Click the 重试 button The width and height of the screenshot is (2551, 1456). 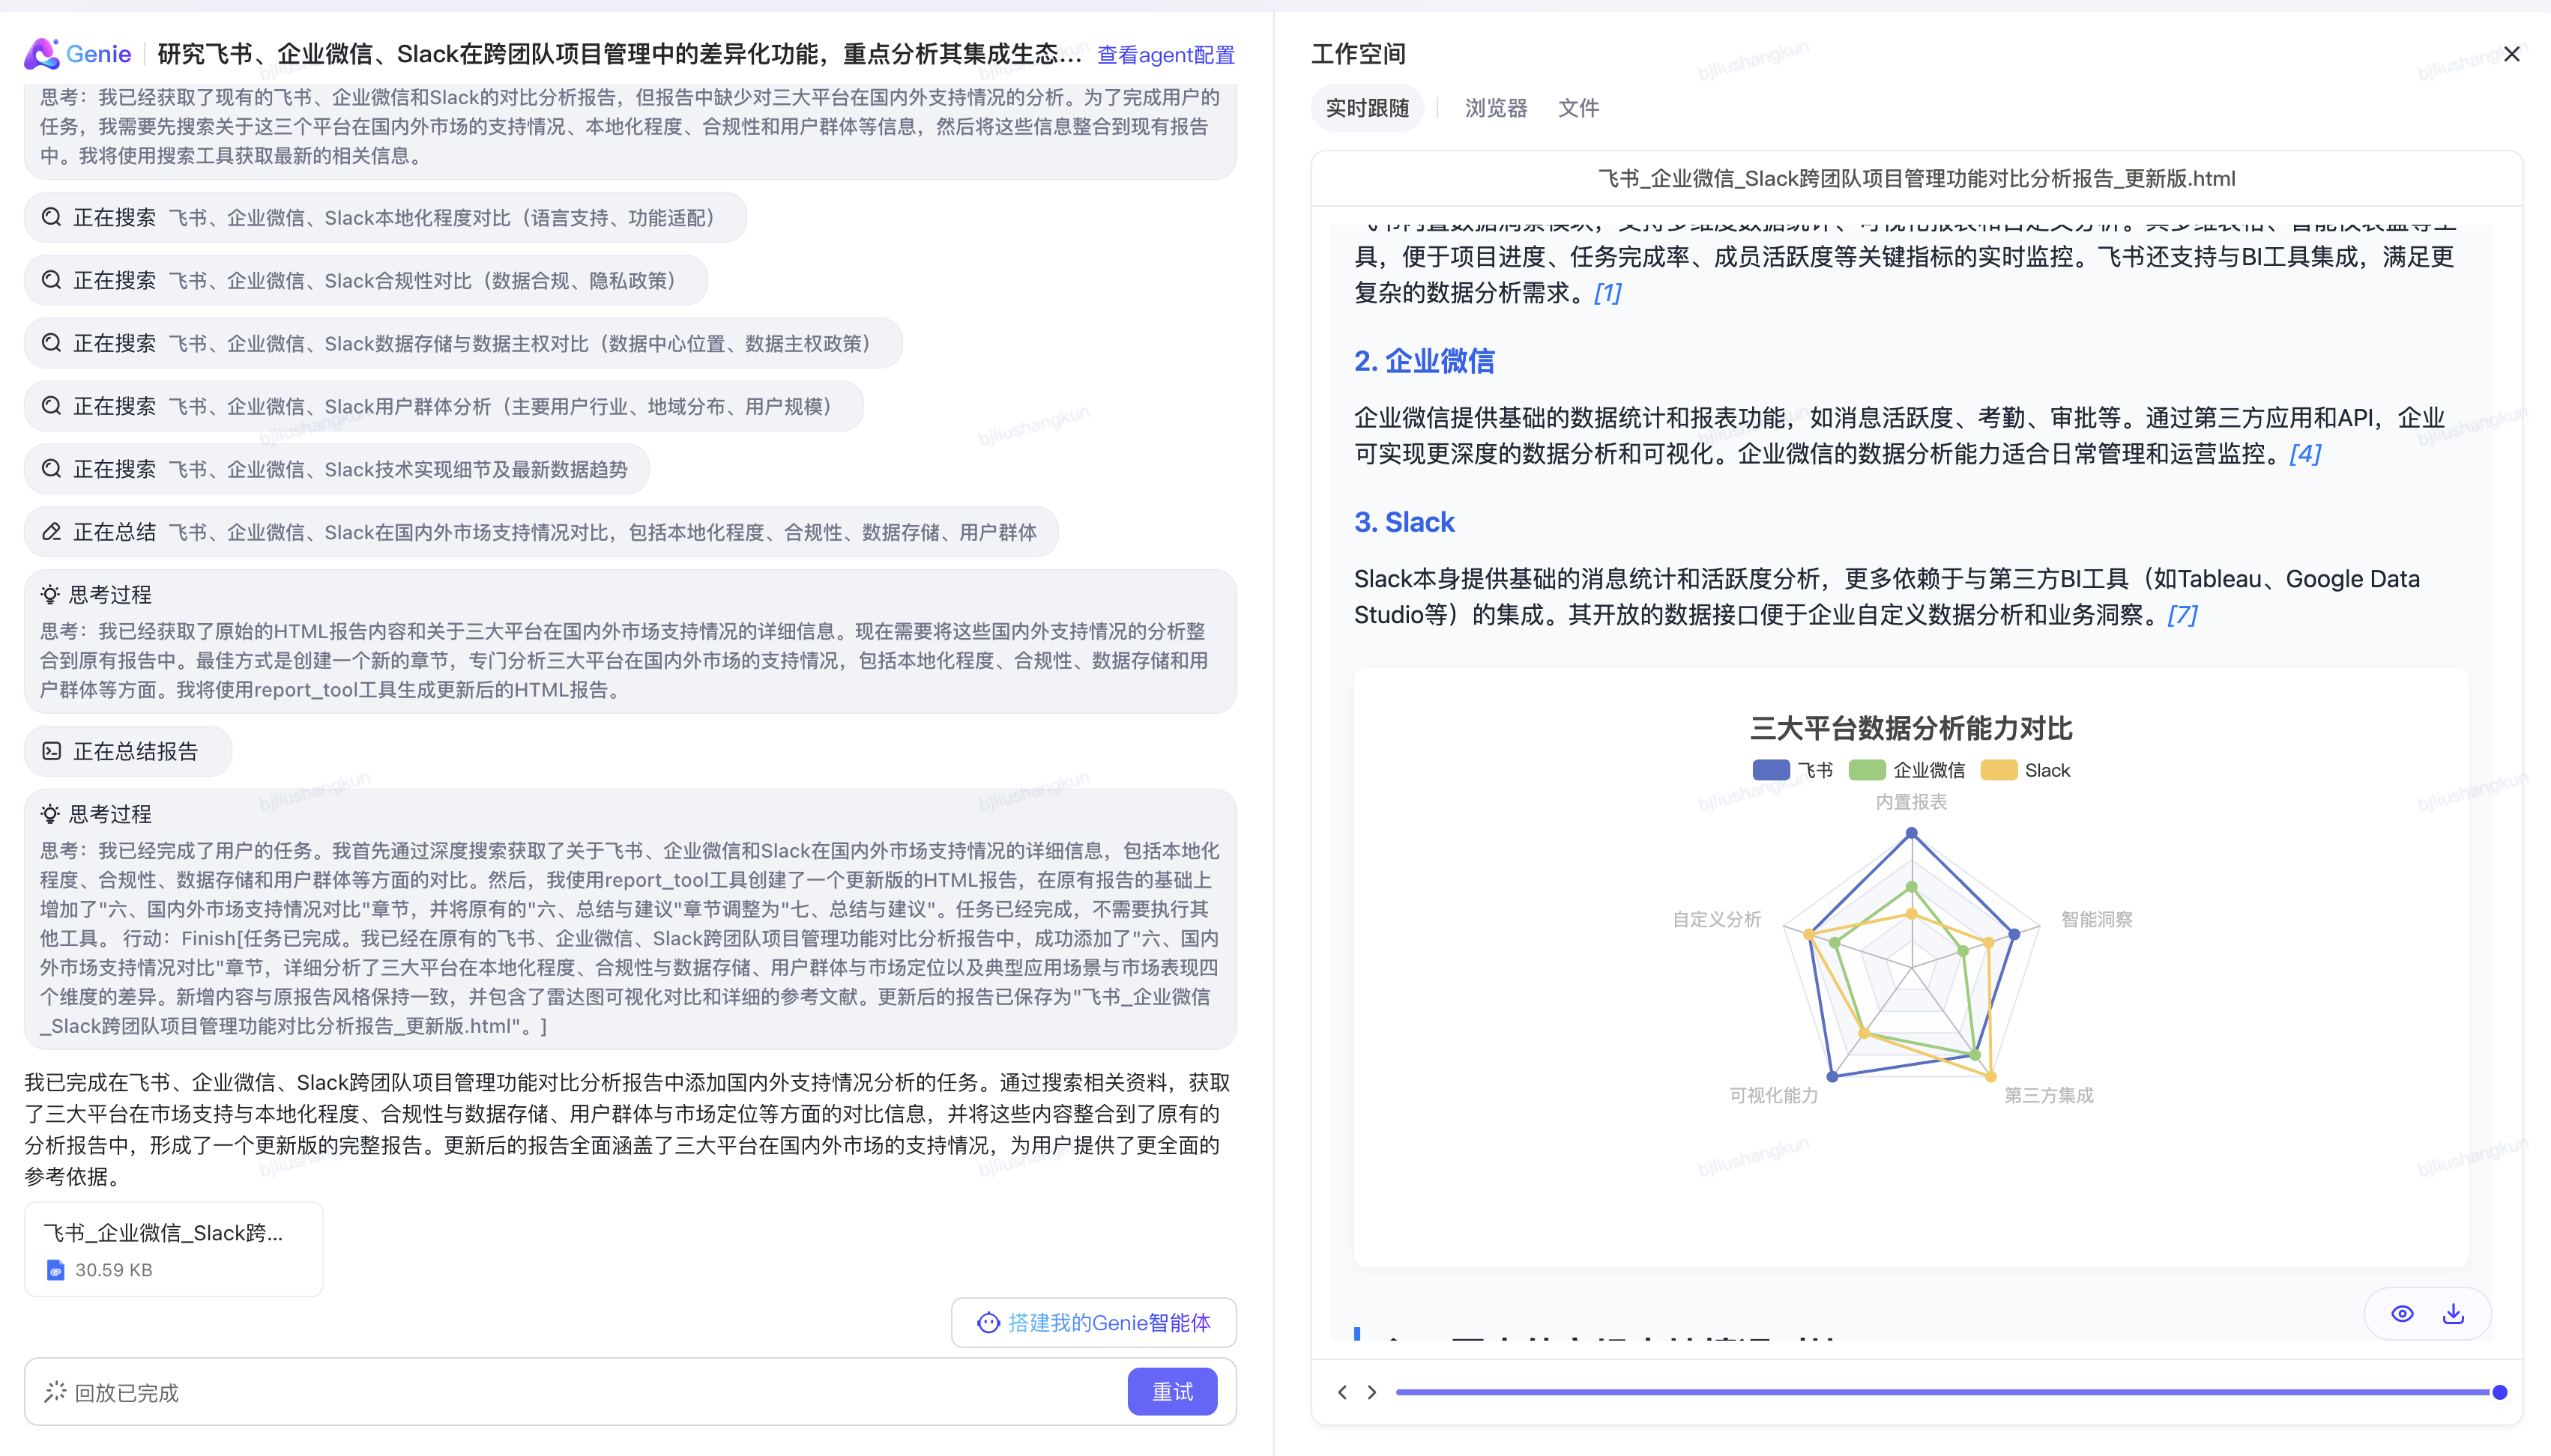click(1171, 1391)
